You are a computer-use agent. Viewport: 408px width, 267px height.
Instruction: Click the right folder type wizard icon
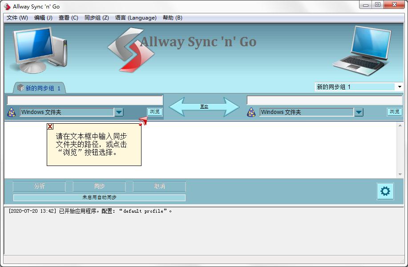[251, 112]
